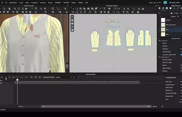Toggle the Tech Pack (CLO-SET) checkbox
Viewport: 182px width, 117px height.
(x=181, y=55)
